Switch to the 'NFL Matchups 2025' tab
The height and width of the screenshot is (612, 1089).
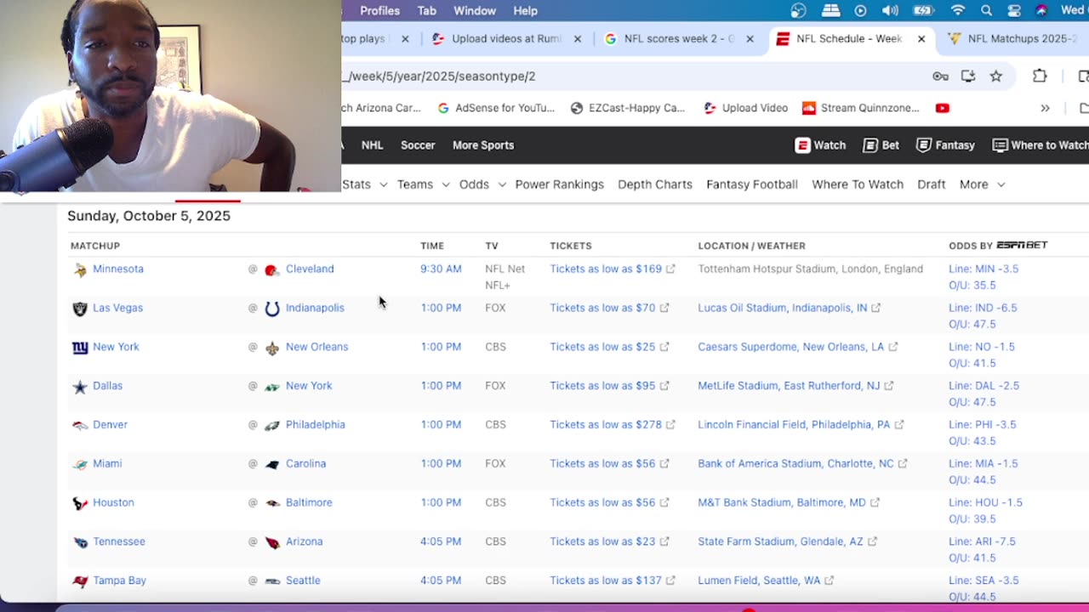tap(1012, 39)
